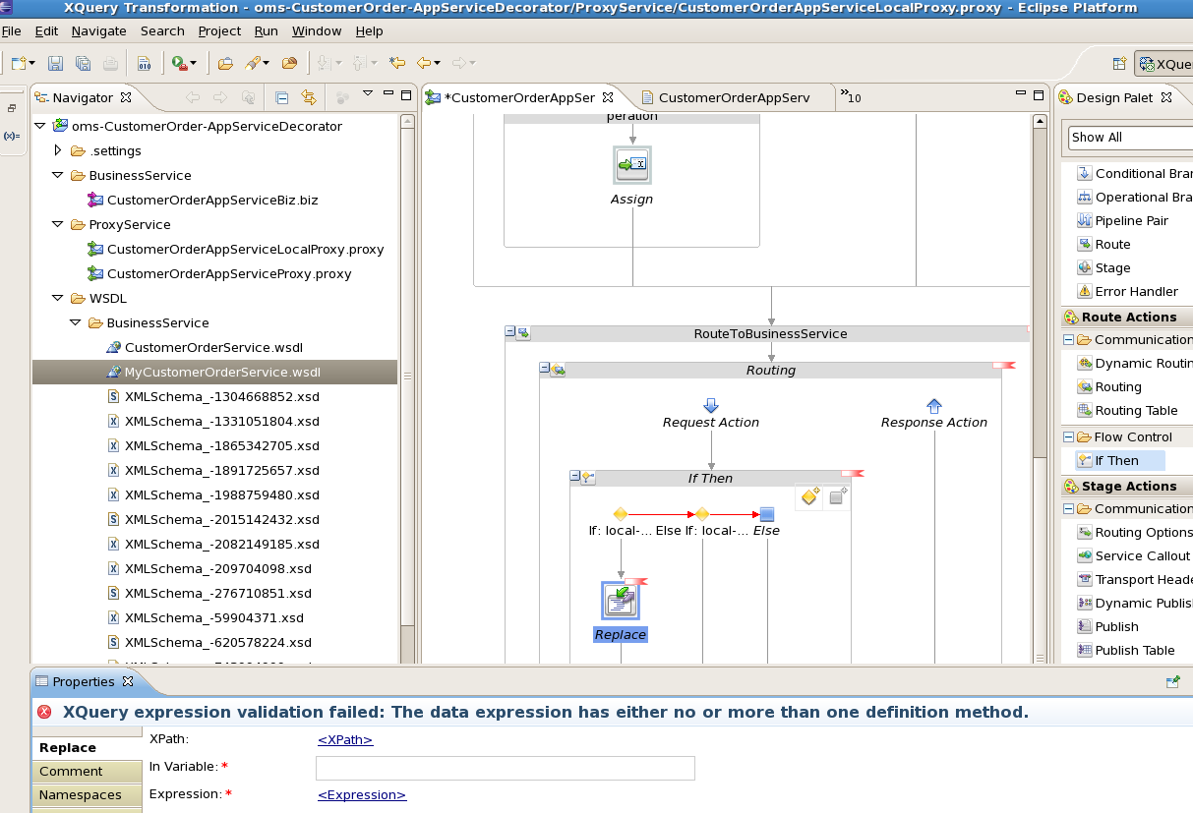Expand the .settings folder
The height and width of the screenshot is (813, 1193).
pyautogui.click(x=58, y=150)
